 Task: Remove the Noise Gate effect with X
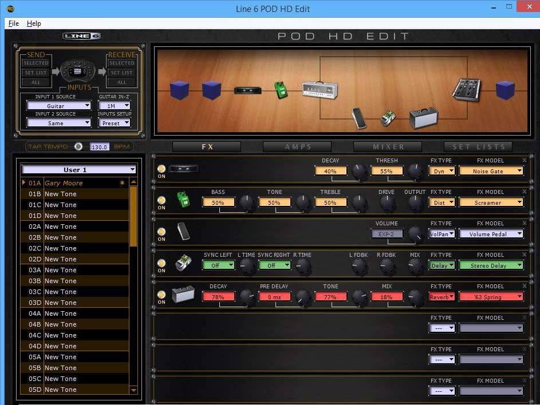coord(524,160)
